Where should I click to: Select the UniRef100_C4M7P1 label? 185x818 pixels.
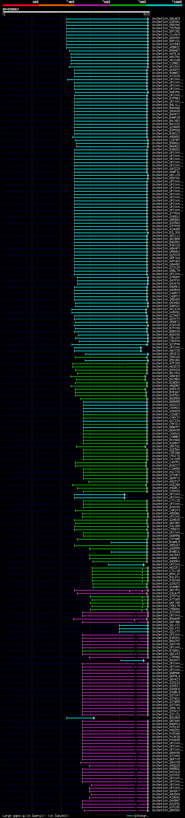click(166, 462)
